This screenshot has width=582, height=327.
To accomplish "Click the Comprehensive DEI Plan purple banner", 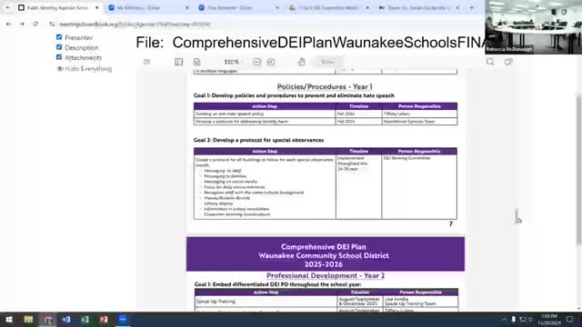I will (x=326, y=254).
